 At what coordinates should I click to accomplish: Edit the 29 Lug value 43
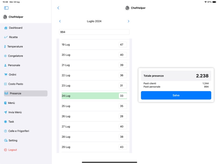coord(123,147)
